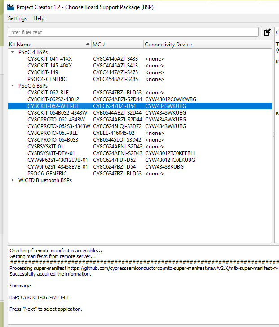Image resolution: width=279 pixels, height=327 pixels.
Task: Select the PSOC6-GENERIC kit
Action: pos(47,174)
